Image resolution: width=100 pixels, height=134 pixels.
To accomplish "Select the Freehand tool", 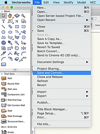I will [24, 32].
